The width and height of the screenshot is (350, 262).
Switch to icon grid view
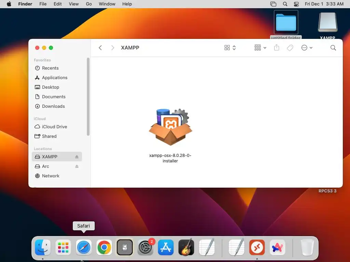tap(227, 48)
